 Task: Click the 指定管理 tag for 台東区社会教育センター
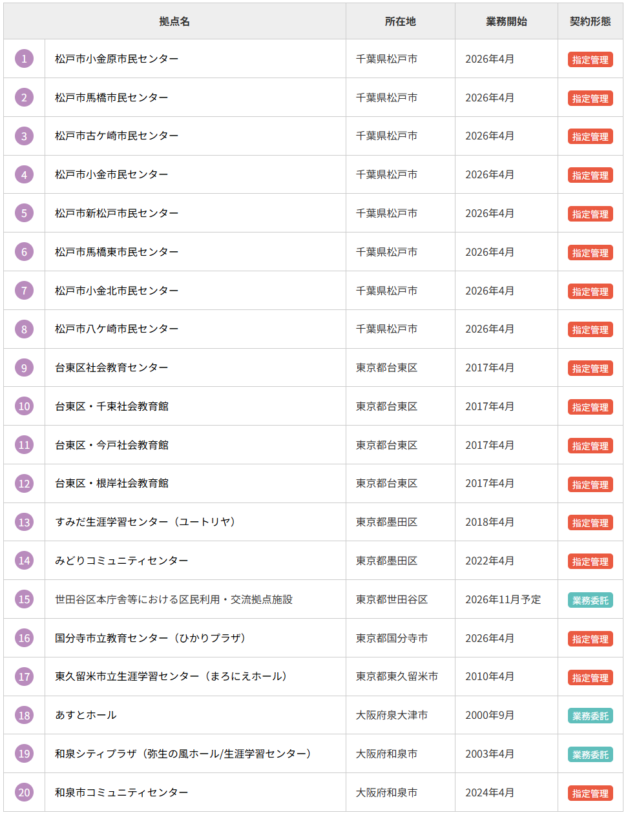tap(590, 368)
